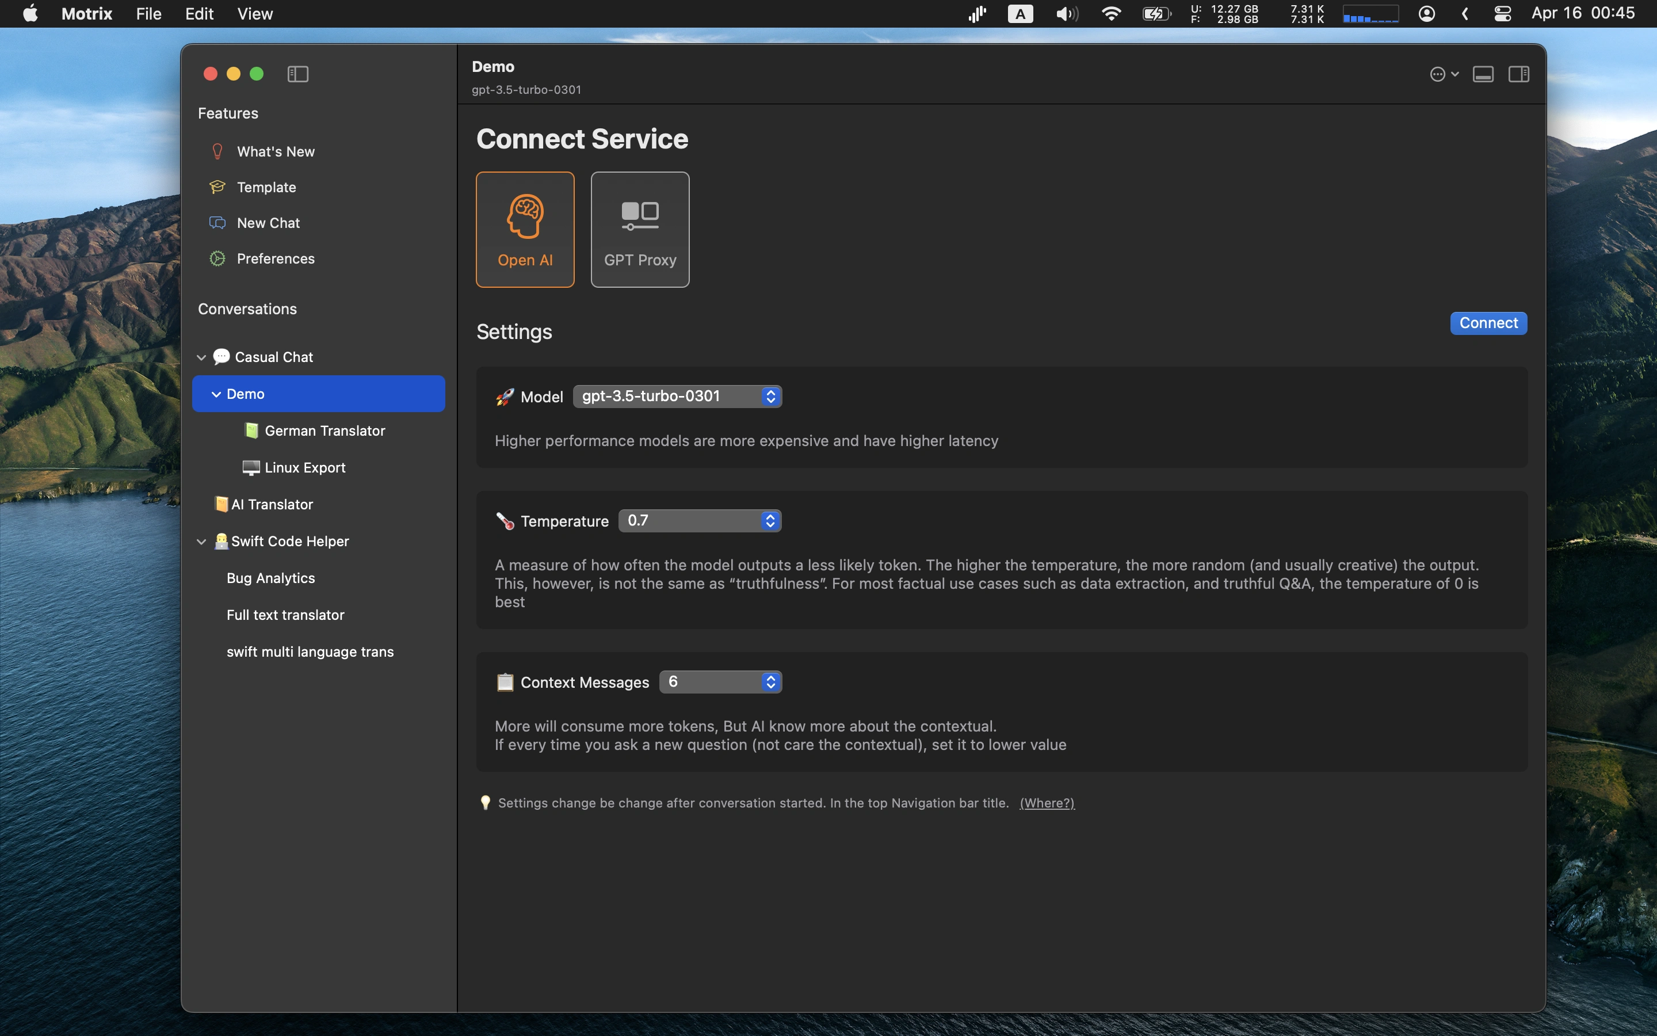The height and width of the screenshot is (1036, 1657).
Task: Toggle the left sidebar visibility icon
Action: [x=298, y=74]
